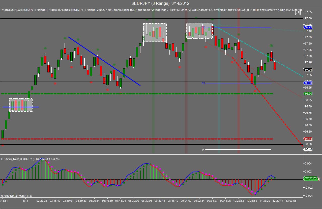Select the red 96.54 price marker
Viewport: 322px width, 209px height.
pos(308,139)
